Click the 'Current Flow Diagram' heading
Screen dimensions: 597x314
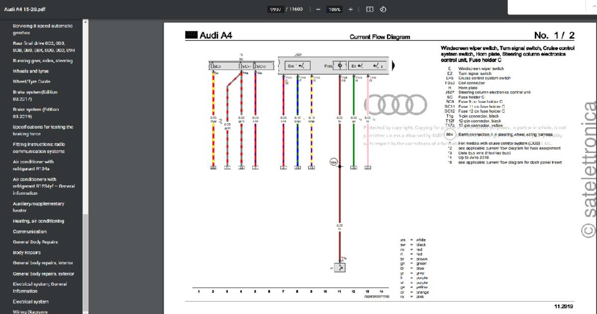(x=380, y=37)
